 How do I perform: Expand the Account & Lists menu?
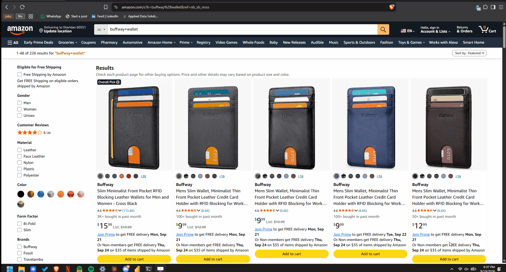435,29
